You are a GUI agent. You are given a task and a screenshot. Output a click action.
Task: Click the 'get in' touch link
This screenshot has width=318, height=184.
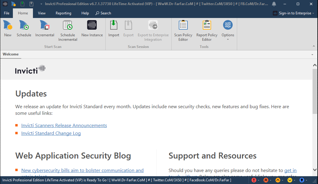tap(290, 171)
